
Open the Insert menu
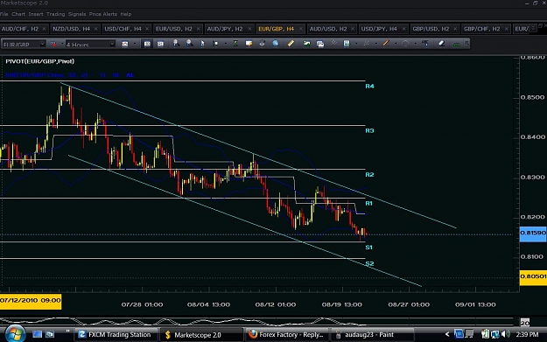[x=36, y=14]
